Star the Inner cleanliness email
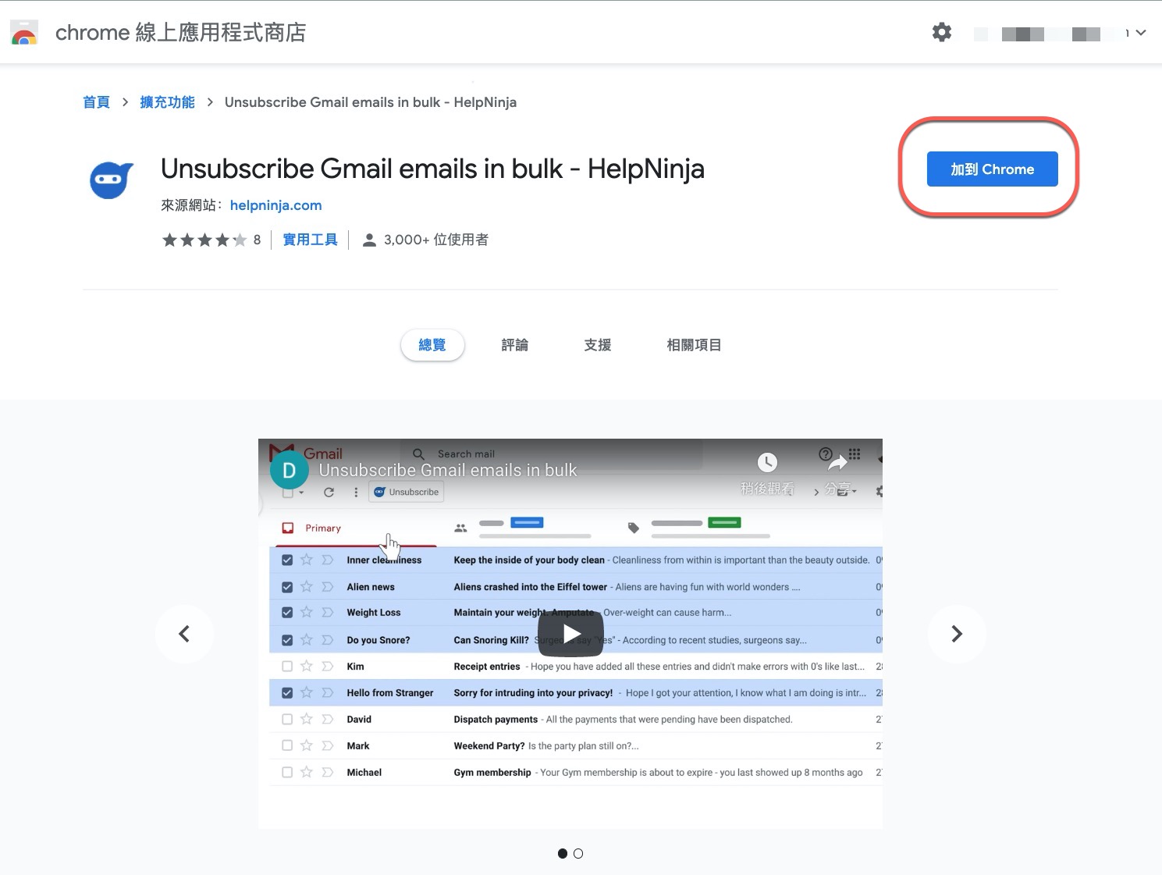Viewport: 1162px width, 875px height. point(307,560)
